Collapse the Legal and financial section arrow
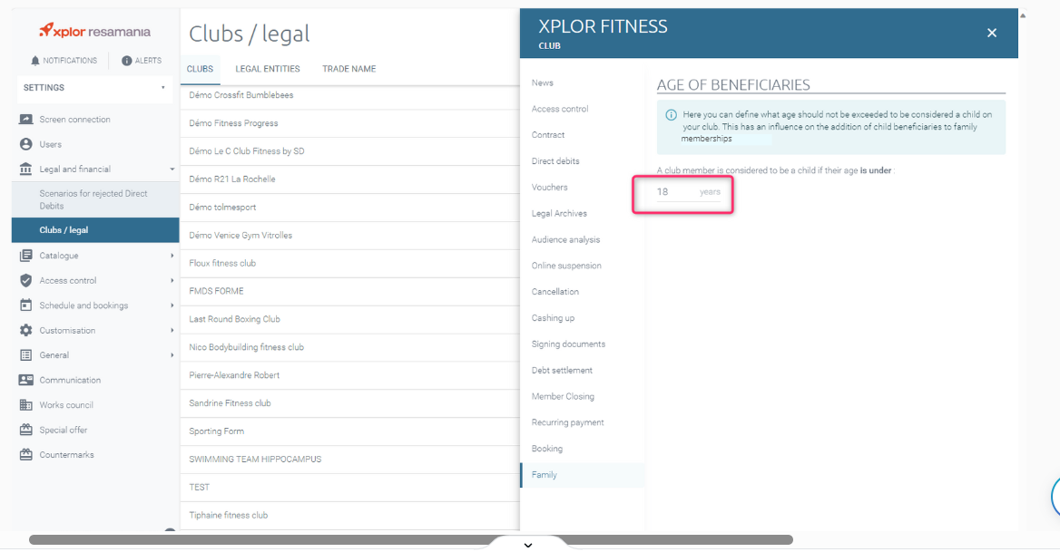Screen dimensions: 1060x552 point(172,169)
